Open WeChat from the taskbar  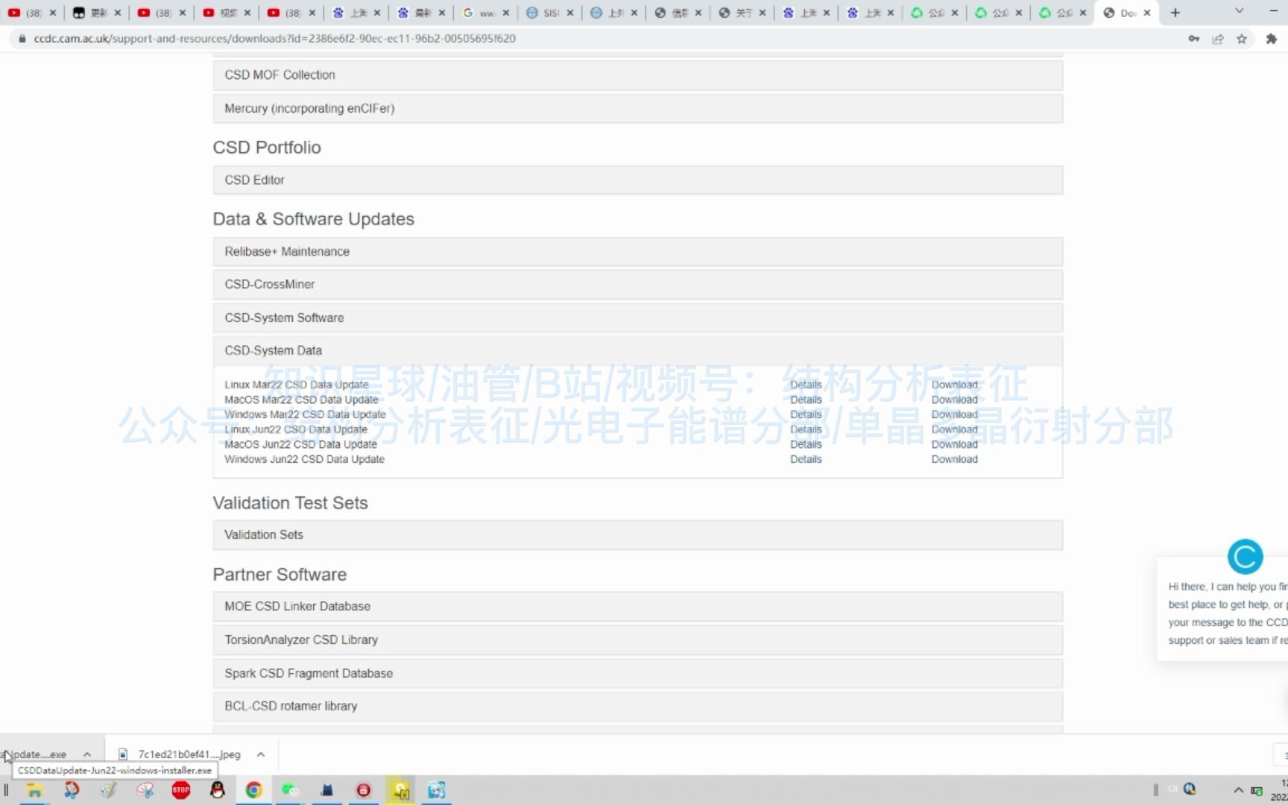coord(290,790)
